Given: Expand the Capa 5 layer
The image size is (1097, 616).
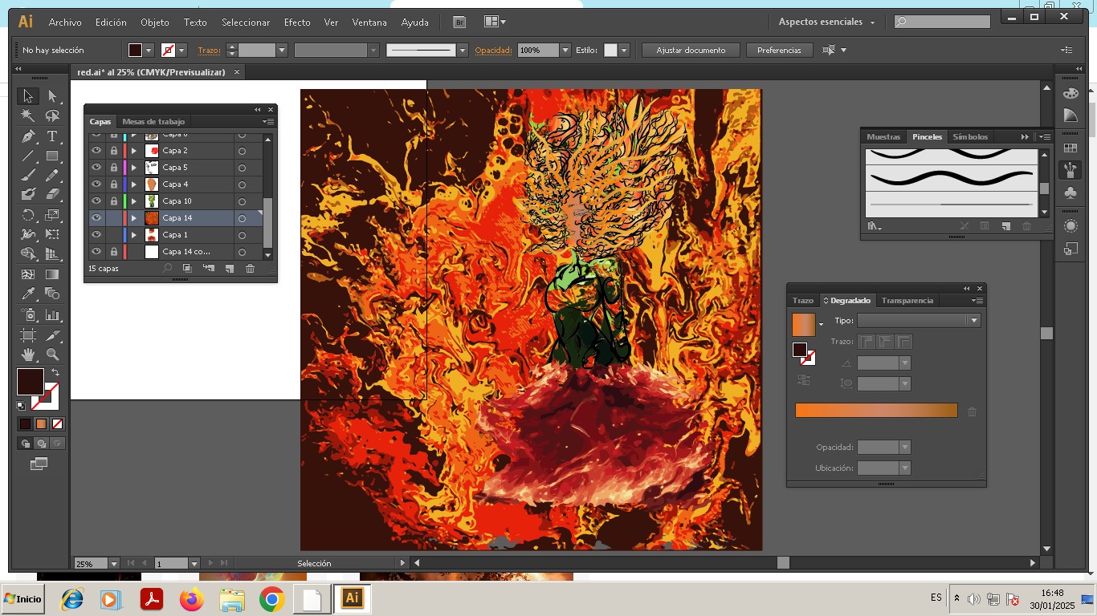Looking at the screenshot, I should [x=134, y=168].
